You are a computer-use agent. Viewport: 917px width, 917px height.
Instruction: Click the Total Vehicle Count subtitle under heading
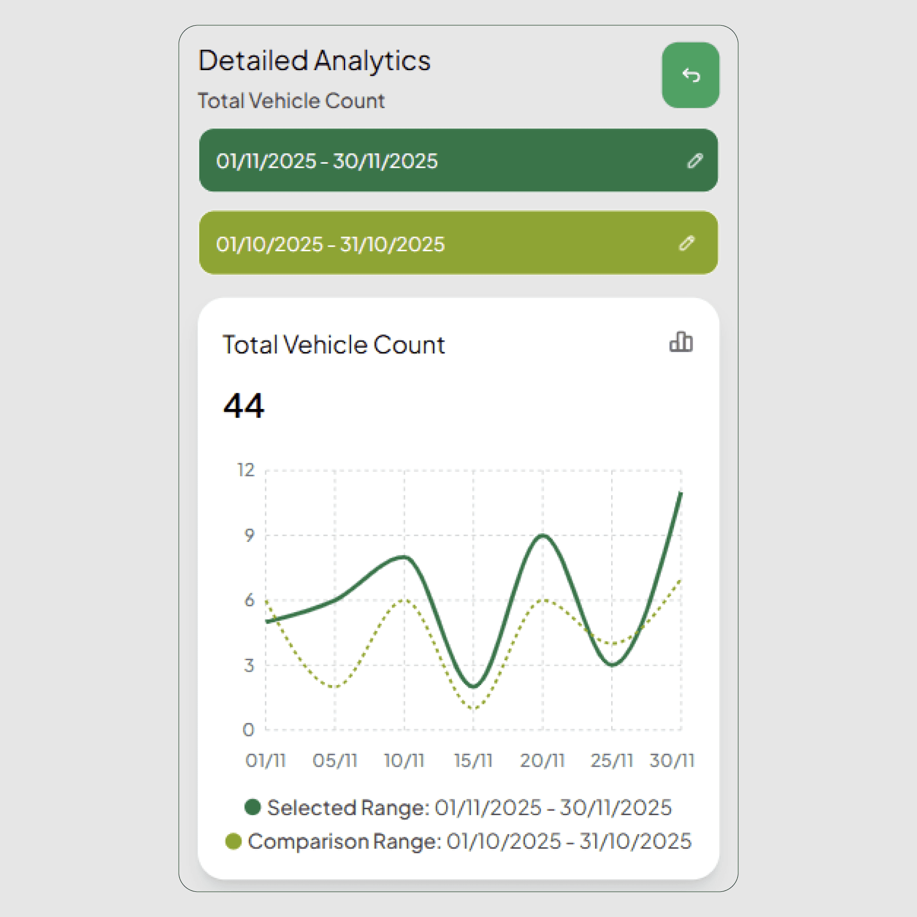[x=291, y=100]
